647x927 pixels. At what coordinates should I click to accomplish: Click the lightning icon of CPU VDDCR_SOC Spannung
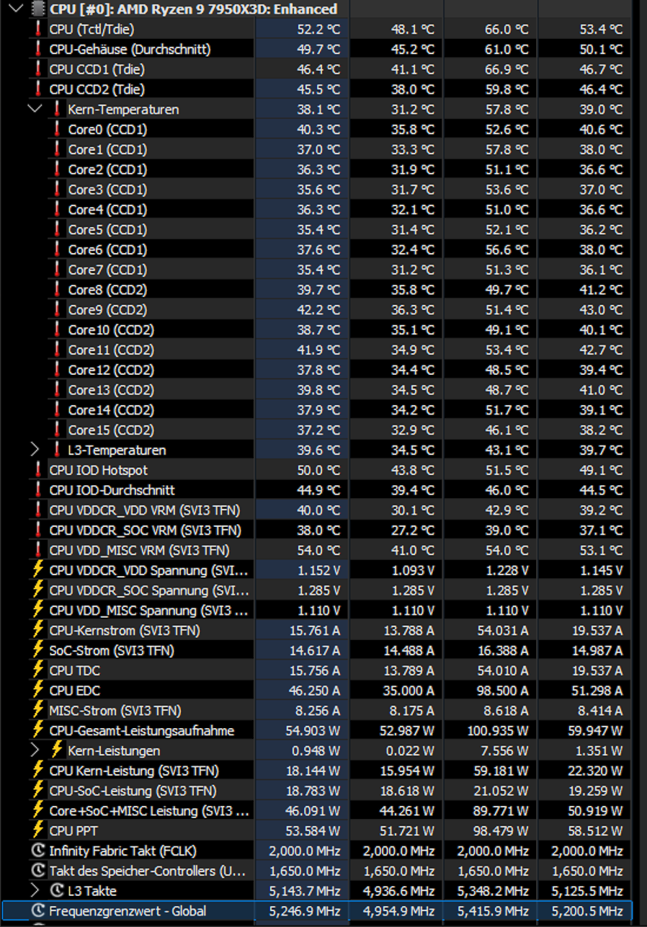pyautogui.click(x=38, y=590)
